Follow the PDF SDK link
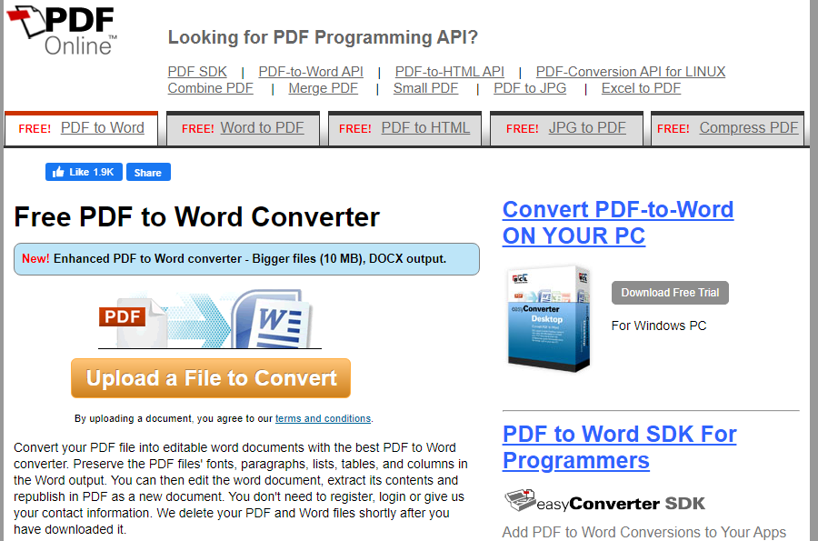Image resolution: width=818 pixels, height=541 pixels. click(x=197, y=72)
